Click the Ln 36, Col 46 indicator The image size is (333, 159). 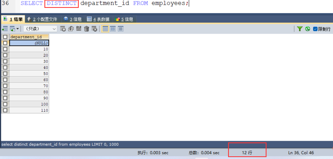click(301, 153)
